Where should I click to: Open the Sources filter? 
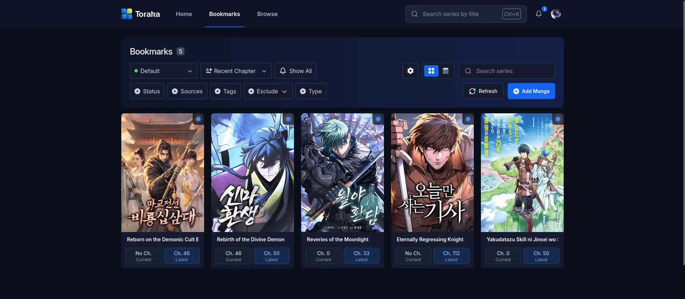point(187,91)
